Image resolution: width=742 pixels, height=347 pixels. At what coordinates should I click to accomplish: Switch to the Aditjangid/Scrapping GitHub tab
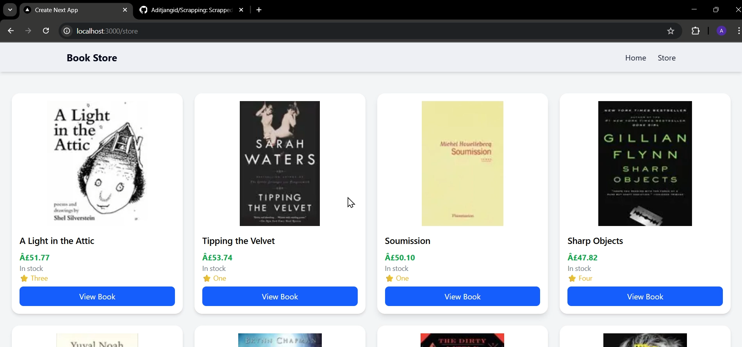187,10
